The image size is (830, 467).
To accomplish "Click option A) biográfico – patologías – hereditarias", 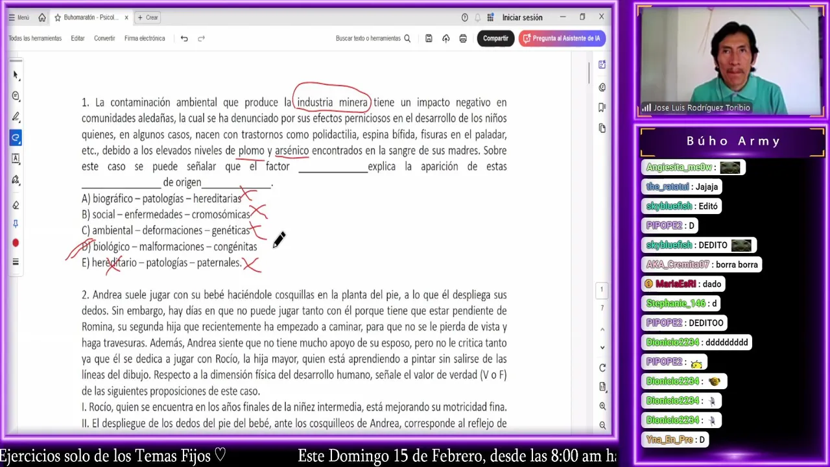I will click(x=161, y=198).
